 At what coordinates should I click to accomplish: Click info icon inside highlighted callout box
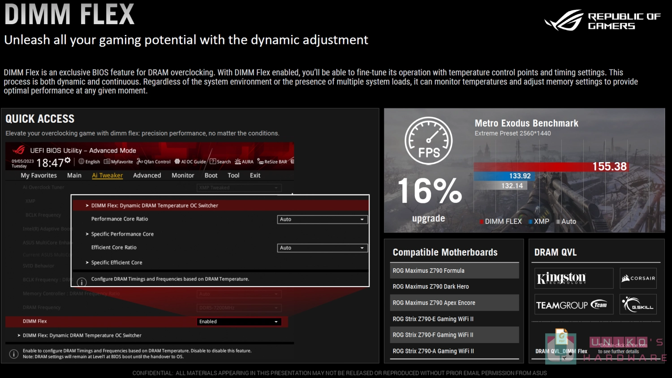pos(82,282)
